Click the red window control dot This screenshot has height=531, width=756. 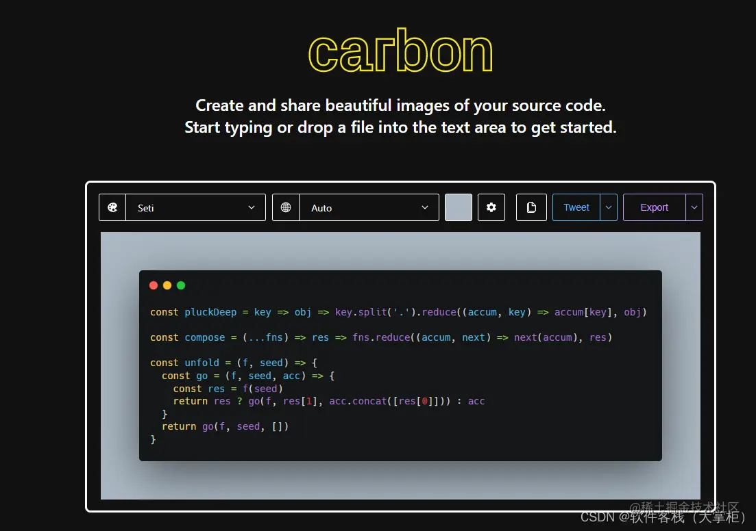coord(154,285)
